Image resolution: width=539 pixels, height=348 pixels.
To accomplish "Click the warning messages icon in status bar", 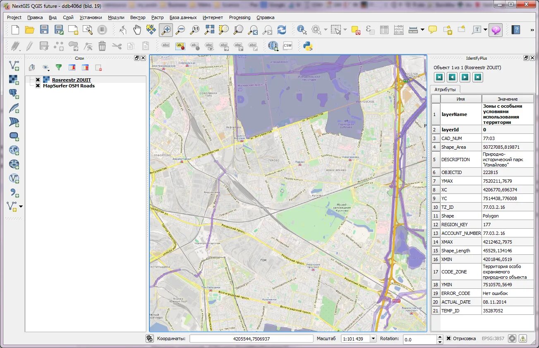I will 523,338.
